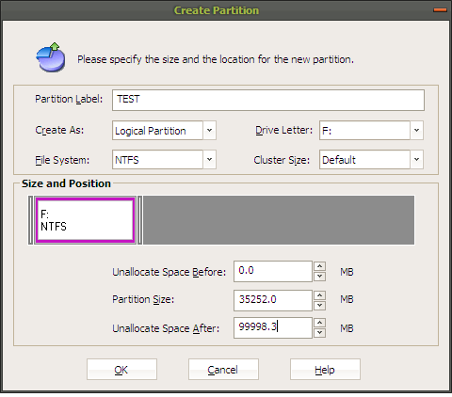This screenshot has width=452, height=397.
Task: Open the File System dropdown
Action: (x=209, y=160)
